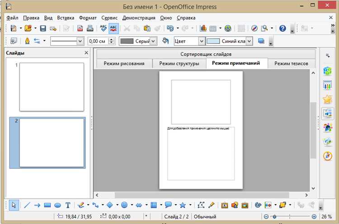Viewport: 339px width, 224px height.
Task: Switch to Режим структуры tab
Action: pyautogui.click(x=179, y=64)
